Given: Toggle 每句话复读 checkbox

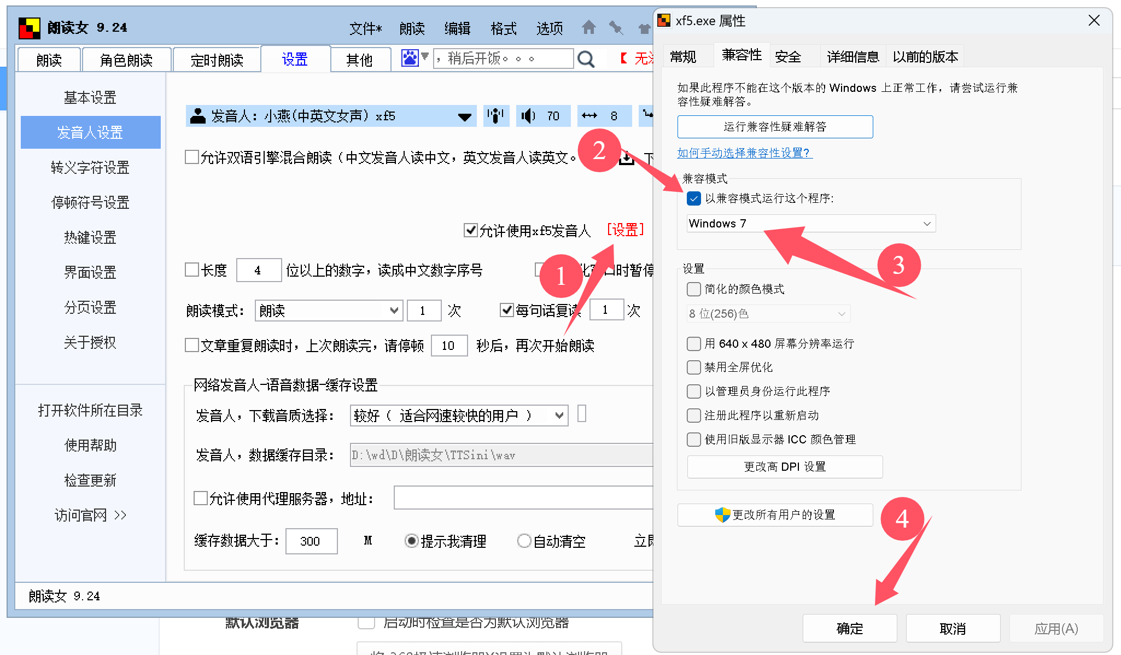Looking at the screenshot, I should (507, 310).
